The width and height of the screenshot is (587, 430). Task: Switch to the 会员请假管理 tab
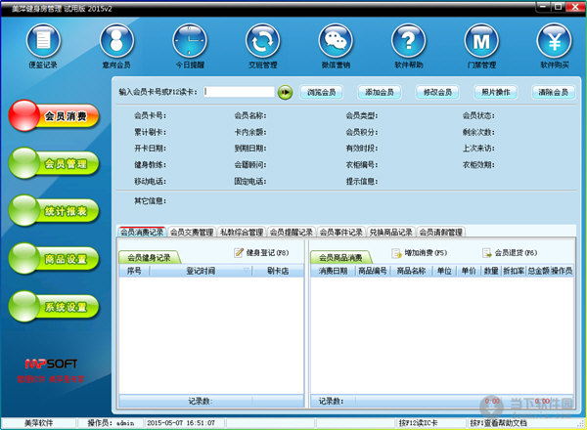click(440, 233)
